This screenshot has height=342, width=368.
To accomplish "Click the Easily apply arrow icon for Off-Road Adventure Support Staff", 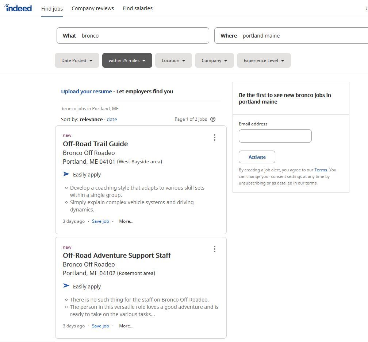I will click(66, 285).
